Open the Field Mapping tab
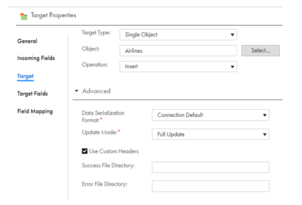This screenshot has height=205, width=302. (35, 111)
